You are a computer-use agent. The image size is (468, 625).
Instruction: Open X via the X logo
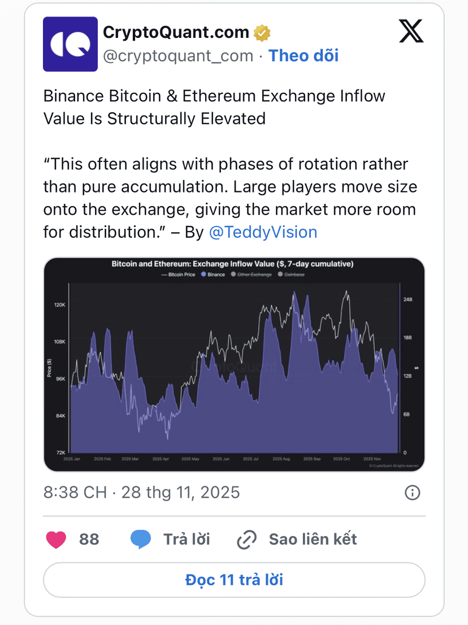[x=411, y=31]
